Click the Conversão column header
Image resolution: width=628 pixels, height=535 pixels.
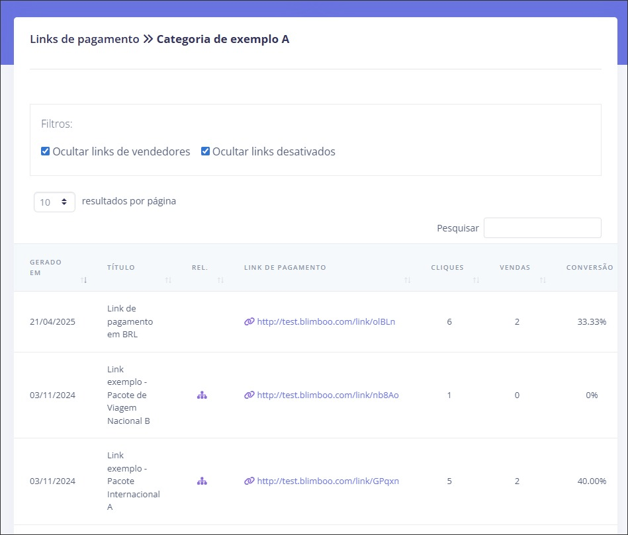click(x=589, y=268)
